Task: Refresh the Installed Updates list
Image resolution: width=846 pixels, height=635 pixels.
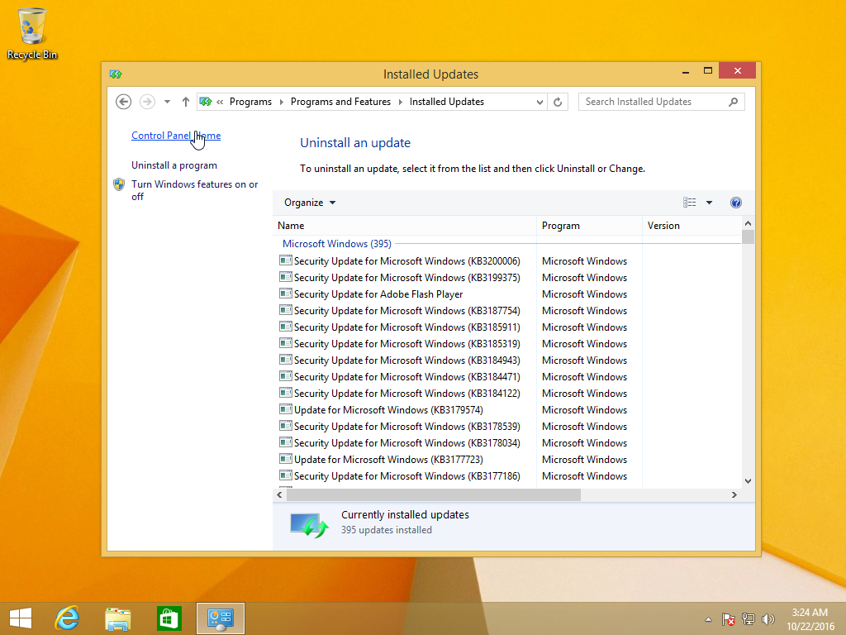Action: point(557,101)
